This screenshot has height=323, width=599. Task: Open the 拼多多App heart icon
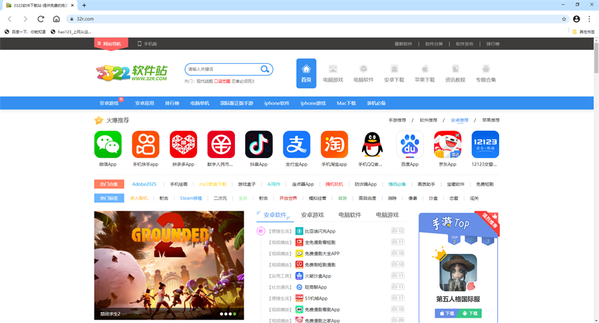pos(184,144)
